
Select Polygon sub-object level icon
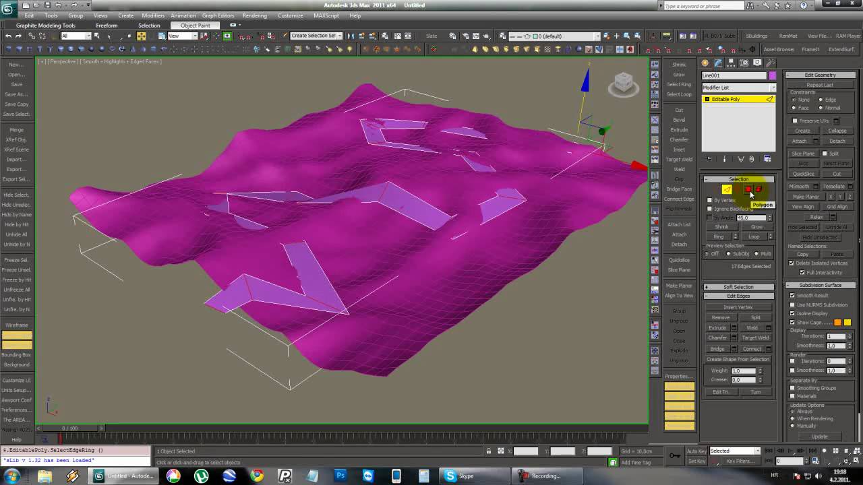click(x=748, y=190)
